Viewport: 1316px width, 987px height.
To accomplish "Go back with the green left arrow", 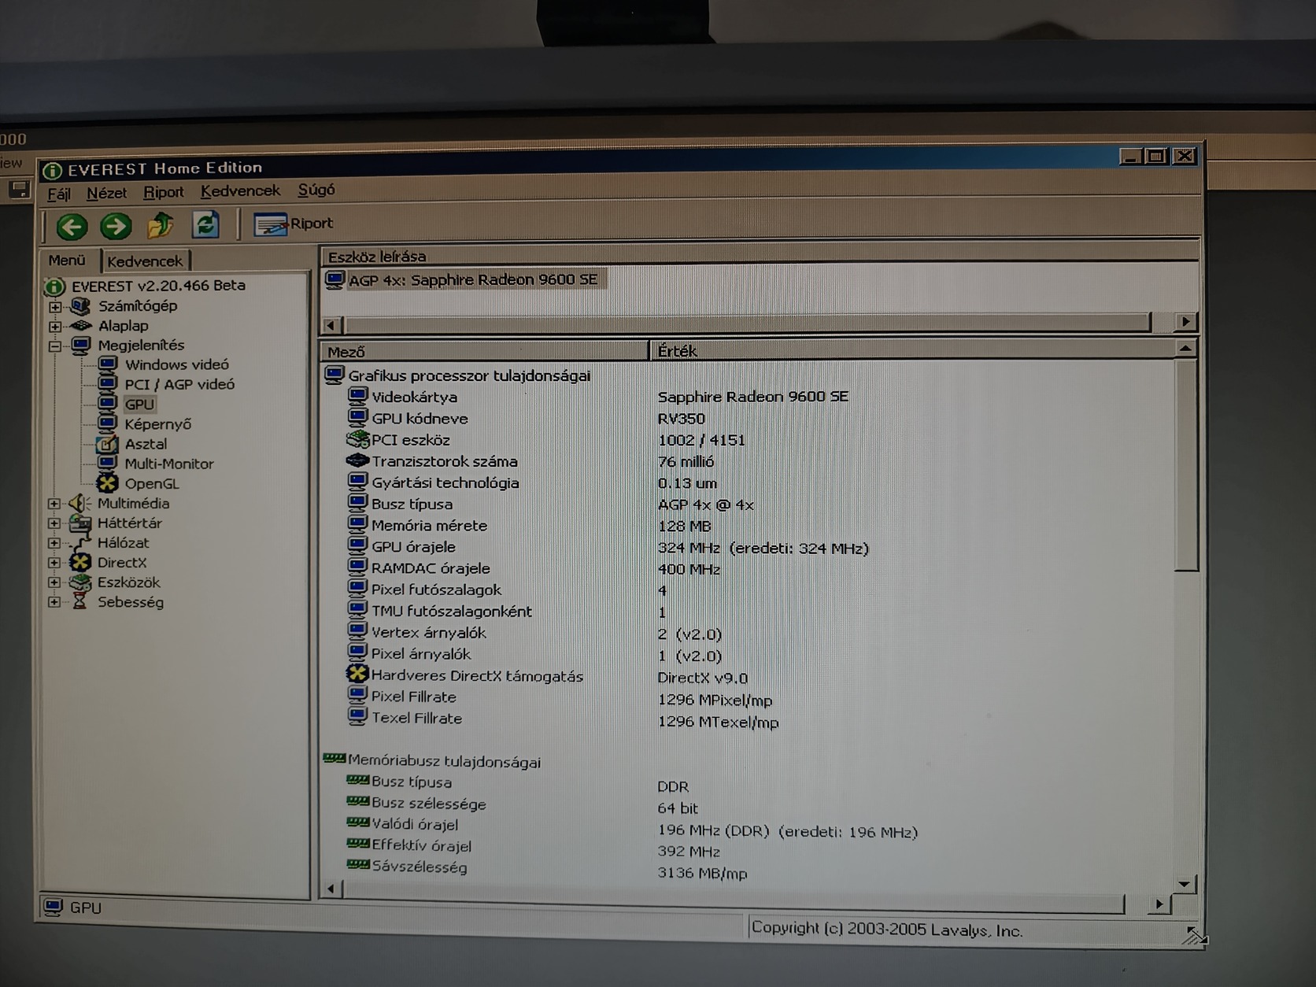I will click(x=72, y=227).
